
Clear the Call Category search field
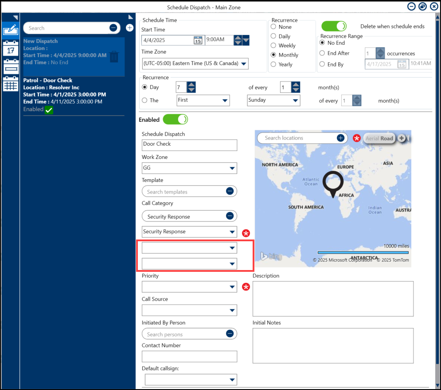tap(230, 216)
